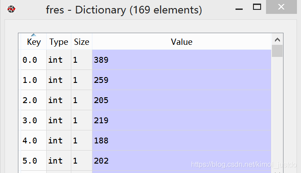
Task: Select value cell 219 for key 3.0
Action: (x=182, y=120)
